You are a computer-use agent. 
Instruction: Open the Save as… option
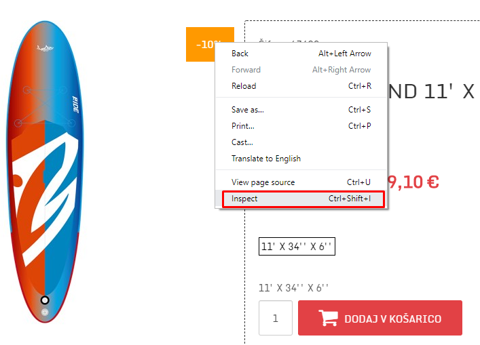click(x=301, y=110)
